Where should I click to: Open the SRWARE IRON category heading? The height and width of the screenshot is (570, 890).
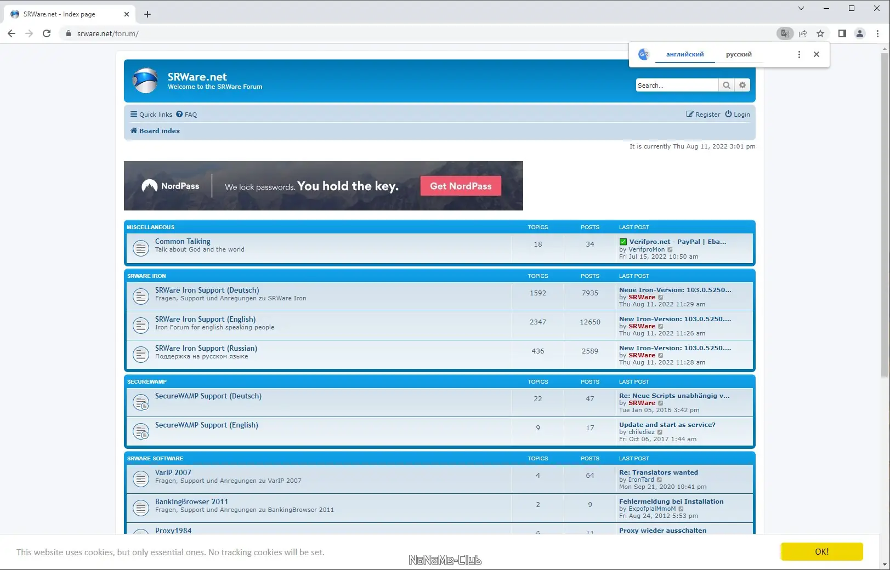tap(146, 276)
